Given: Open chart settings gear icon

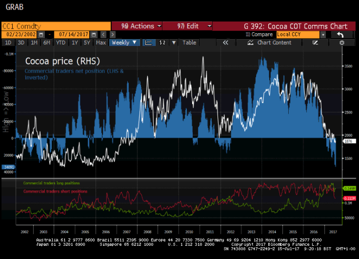Looking at the screenshot, I should click(342, 42).
